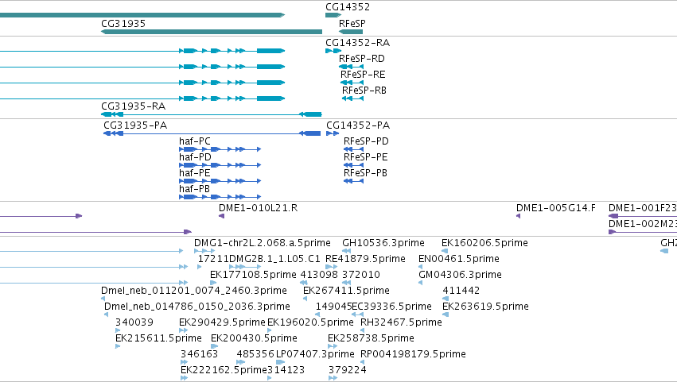Select the EK267411.5prime EST label
Viewport: 677px width, 382px height.
[x=346, y=291]
